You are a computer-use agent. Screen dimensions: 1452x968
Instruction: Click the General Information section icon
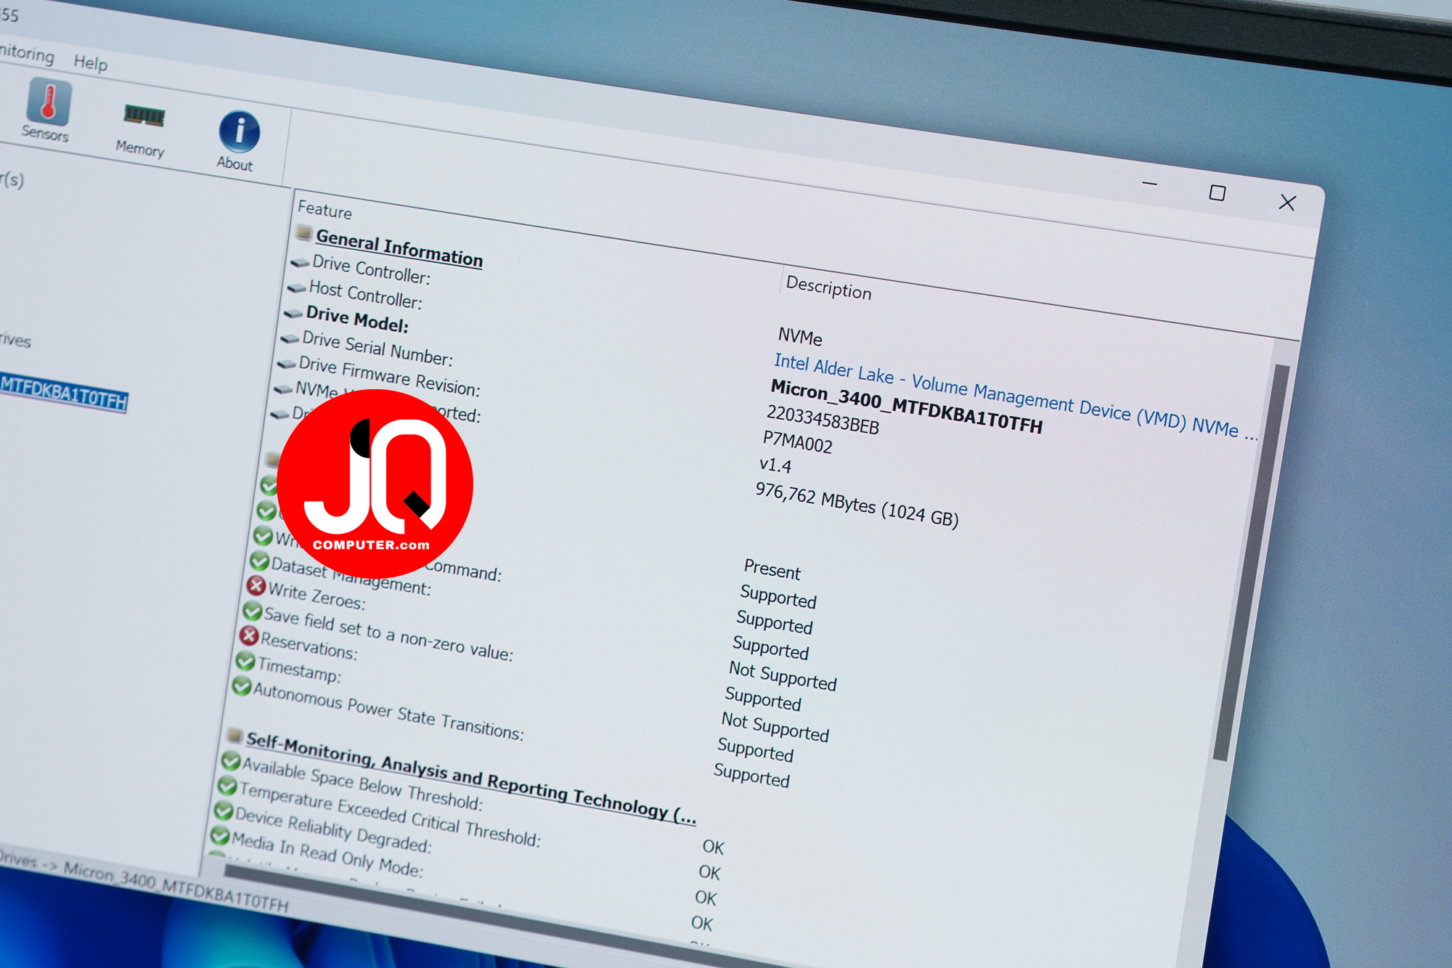point(304,232)
